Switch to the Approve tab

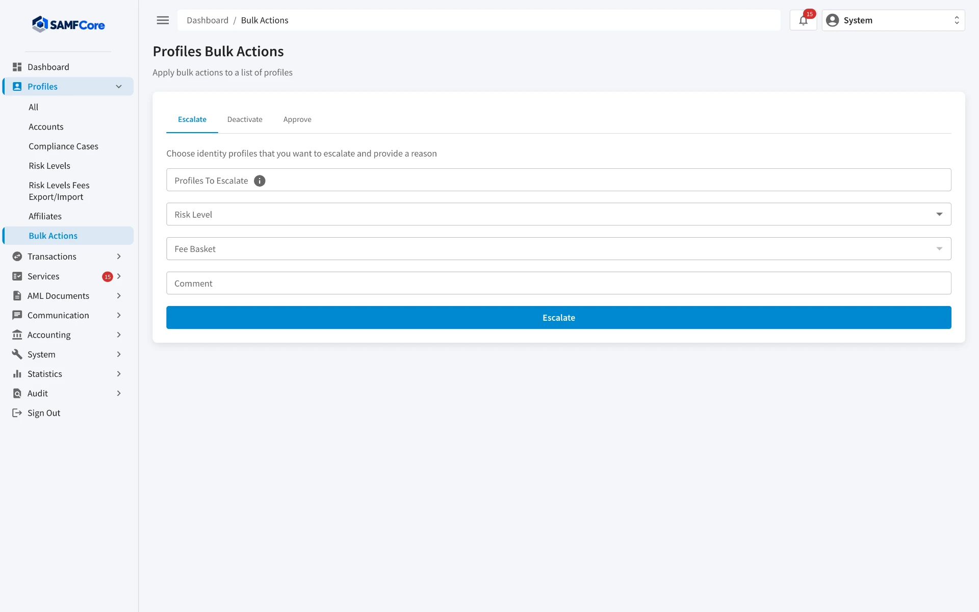click(297, 119)
